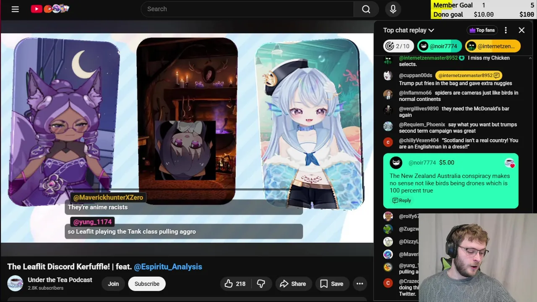Image resolution: width=537 pixels, height=302 pixels.
Task: Join the channel membership
Action: pyautogui.click(x=113, y=284)
